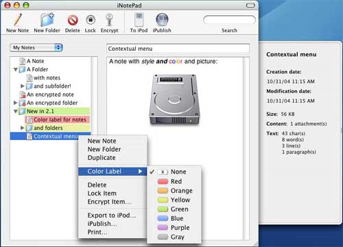Collapse the 'A Folder' disclosure triangle
The height and width of the screenshot is (247, 343).
click(x=16, y=69)
